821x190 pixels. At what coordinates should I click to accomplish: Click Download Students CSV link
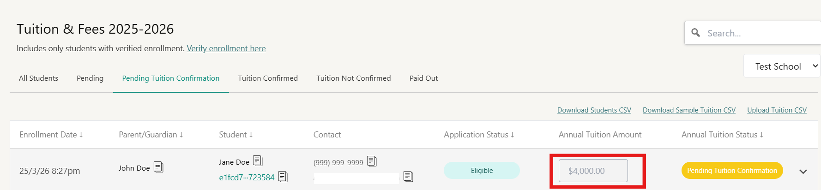[594, 110]
